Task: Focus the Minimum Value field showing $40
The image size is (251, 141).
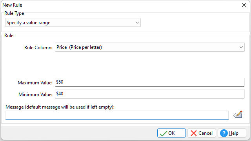Action: click(150, 94)
